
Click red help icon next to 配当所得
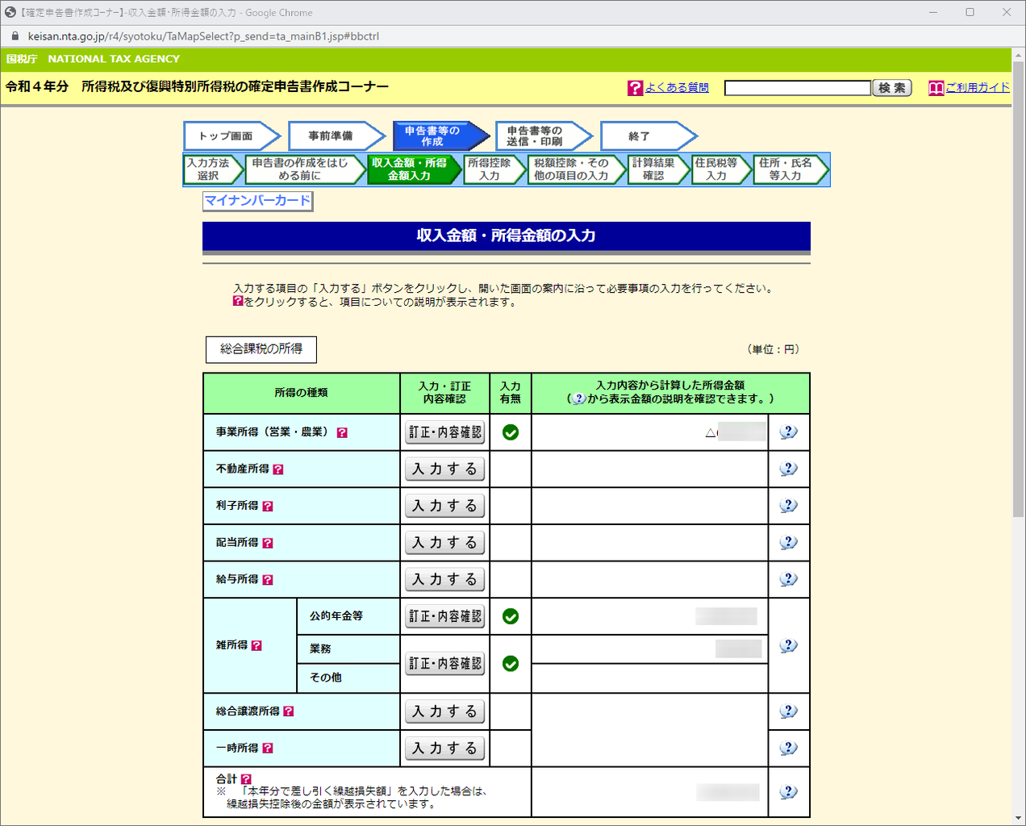pyautogui.click(x=268, y=543)
